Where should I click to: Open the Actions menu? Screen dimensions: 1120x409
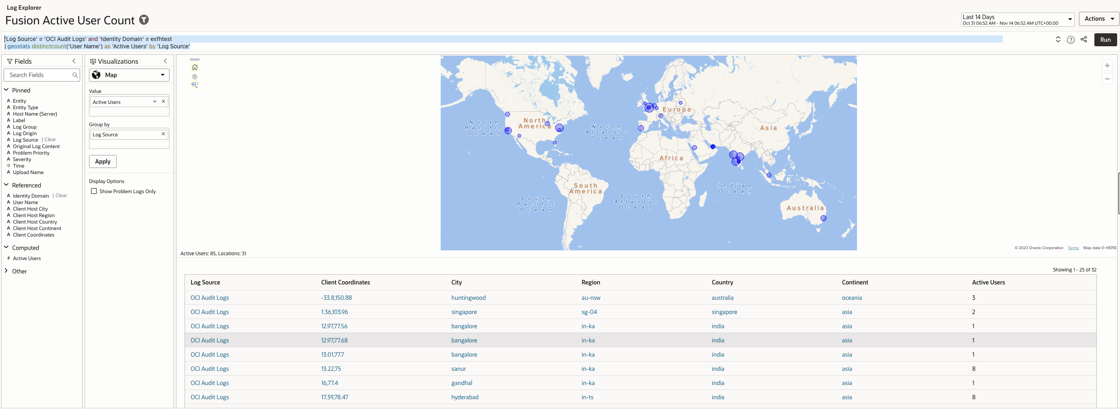pyautogui.click(x=1098, y=19)
